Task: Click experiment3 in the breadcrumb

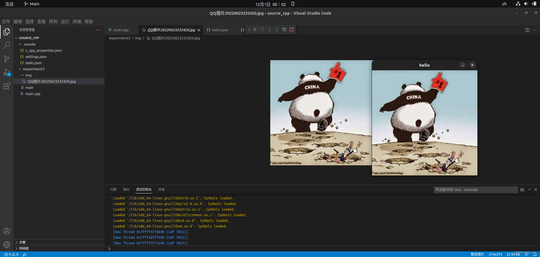Action: coord(120,38)
